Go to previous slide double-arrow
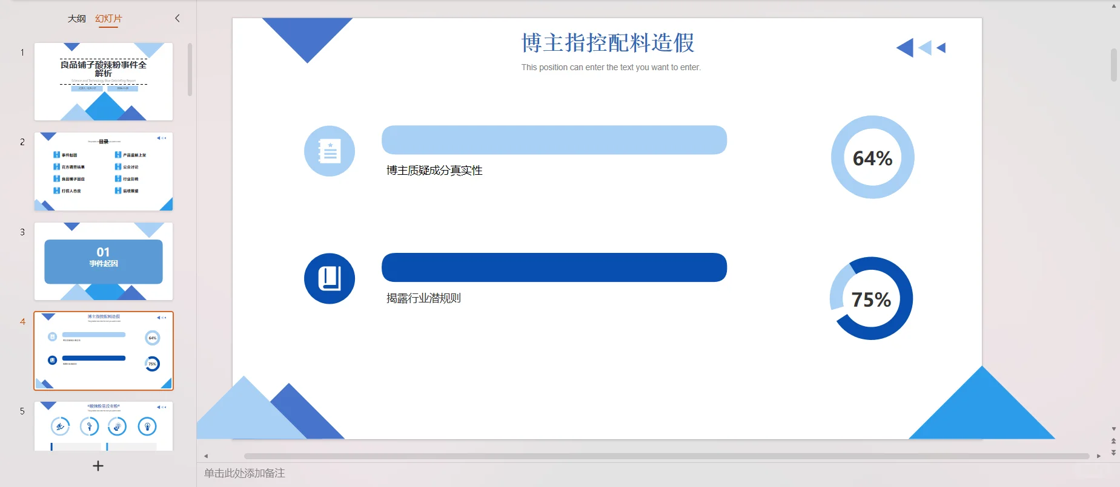Image resolution: width=1120 pixels, height=487 pixels. (1113, 441)
